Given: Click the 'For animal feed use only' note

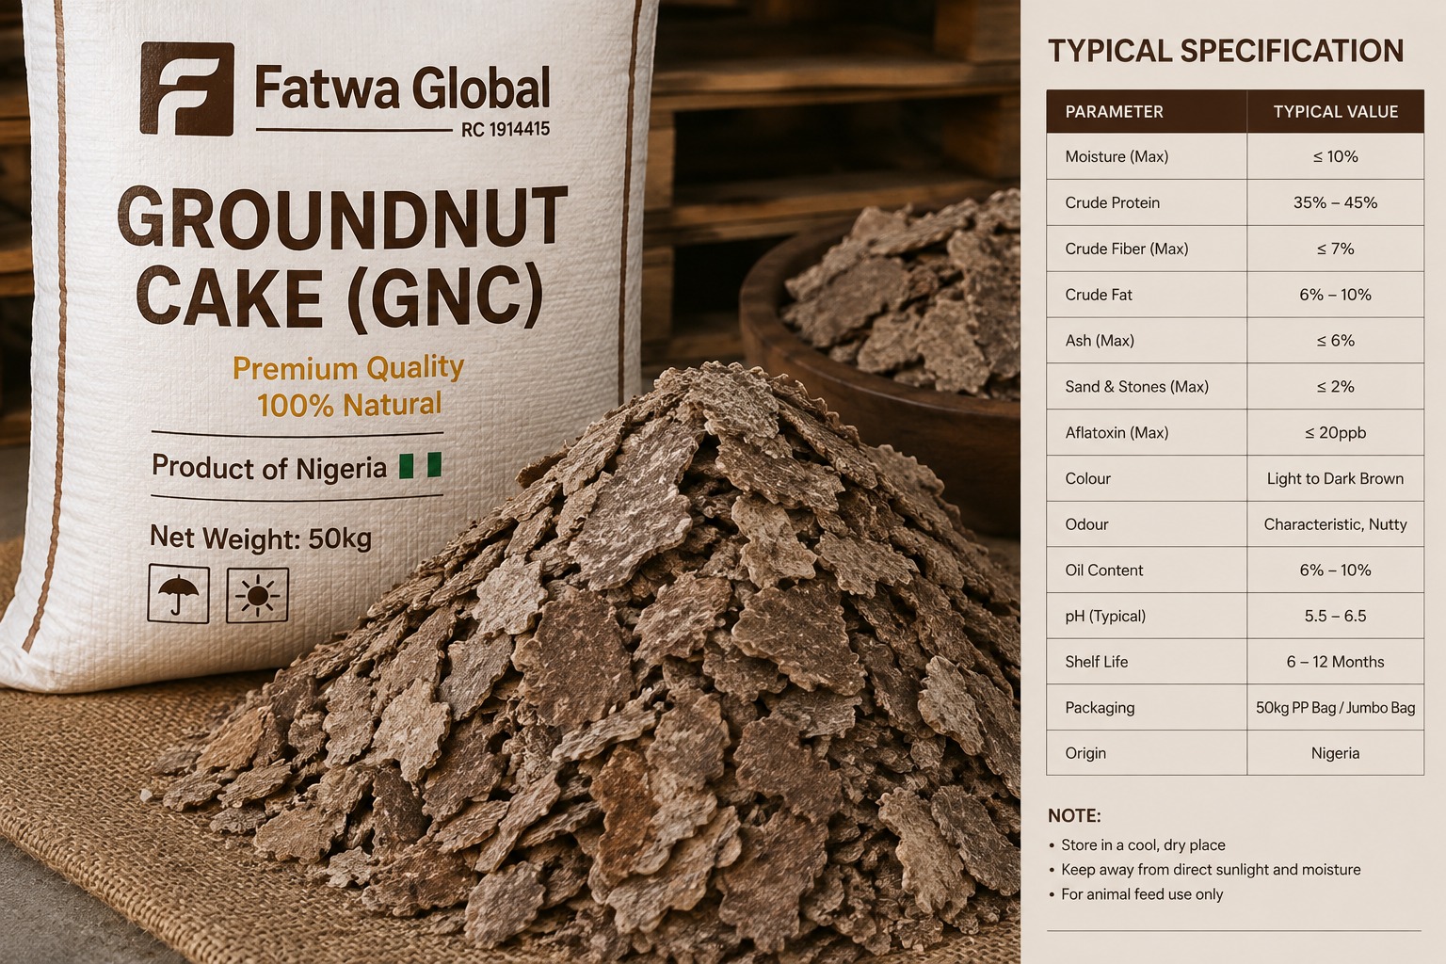Looking at the screenshot, I should 1142,894.
